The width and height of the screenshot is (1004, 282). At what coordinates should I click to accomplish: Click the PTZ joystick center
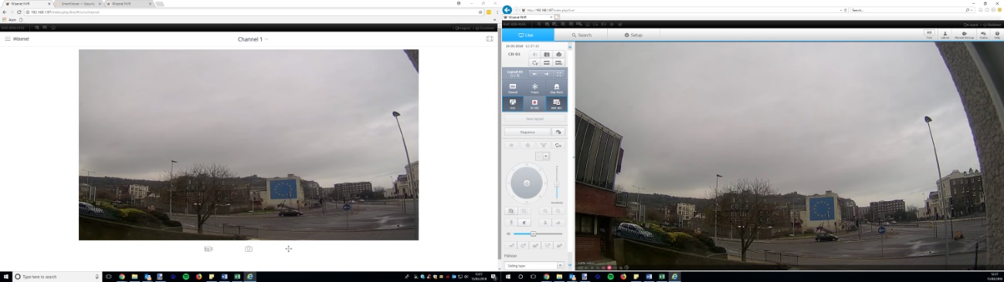point(527,183)
